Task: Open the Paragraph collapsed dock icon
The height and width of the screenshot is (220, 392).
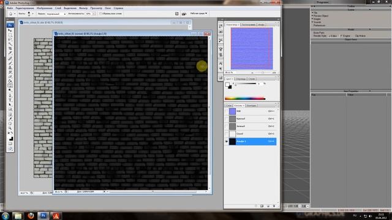Action: click(x=221, y=68)
